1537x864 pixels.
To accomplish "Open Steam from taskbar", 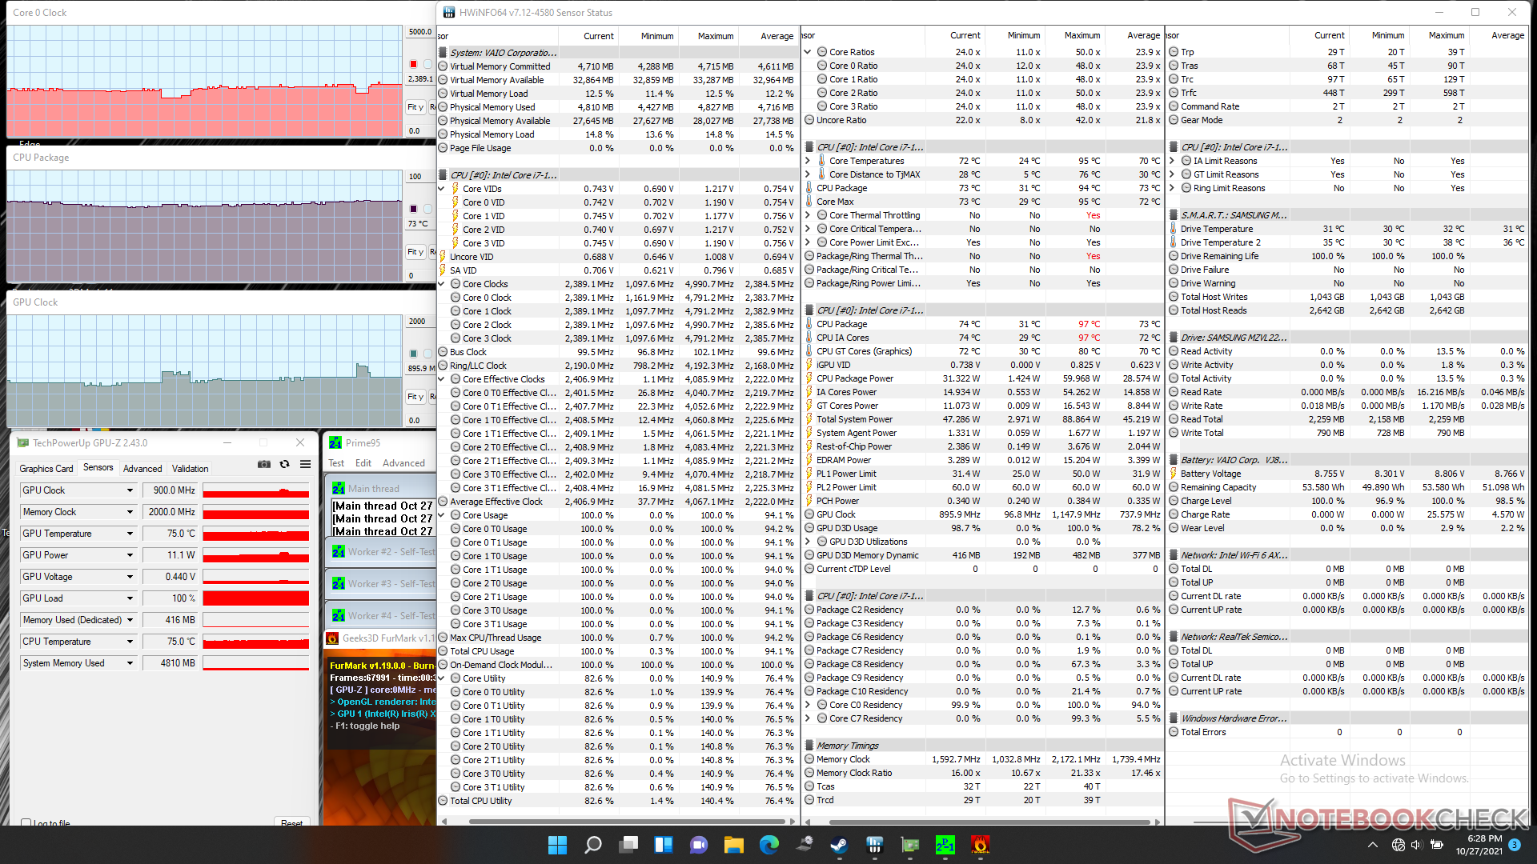I will [840, 845].
